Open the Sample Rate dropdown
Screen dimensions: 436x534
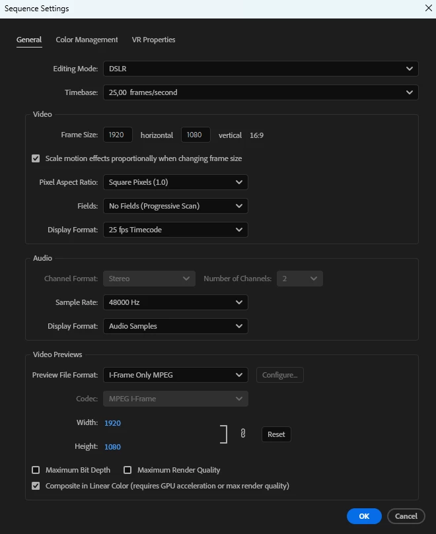[x=176, y=302]
